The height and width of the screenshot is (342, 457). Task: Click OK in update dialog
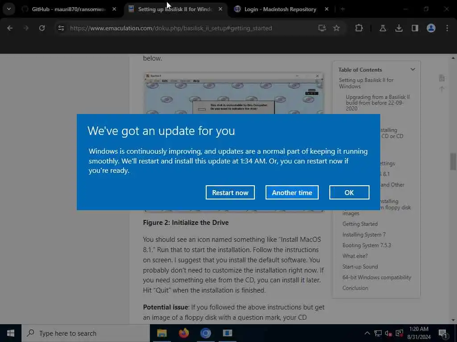click(x=349, y=192)
